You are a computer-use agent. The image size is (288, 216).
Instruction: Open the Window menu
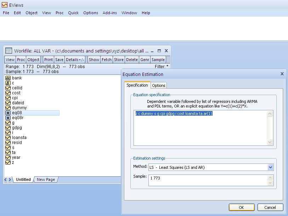pyautogui.click(x=129, y=13)
